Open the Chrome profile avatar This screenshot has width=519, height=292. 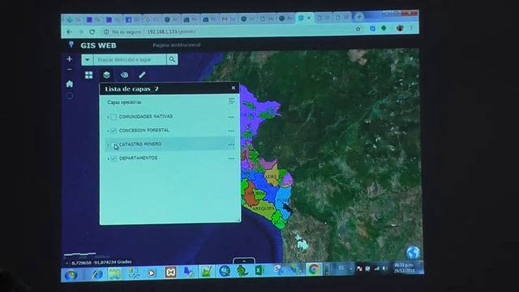[x=400, y=28]
